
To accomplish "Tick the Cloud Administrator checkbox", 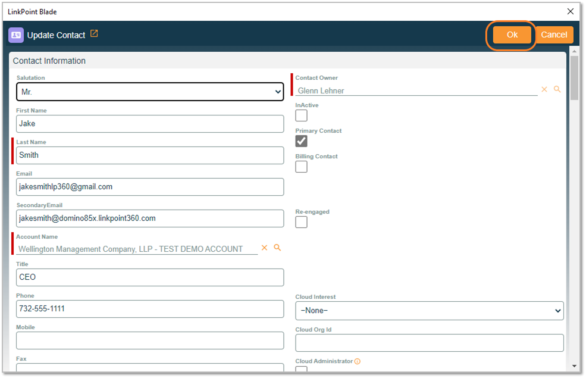I will [x=301, y=369].
